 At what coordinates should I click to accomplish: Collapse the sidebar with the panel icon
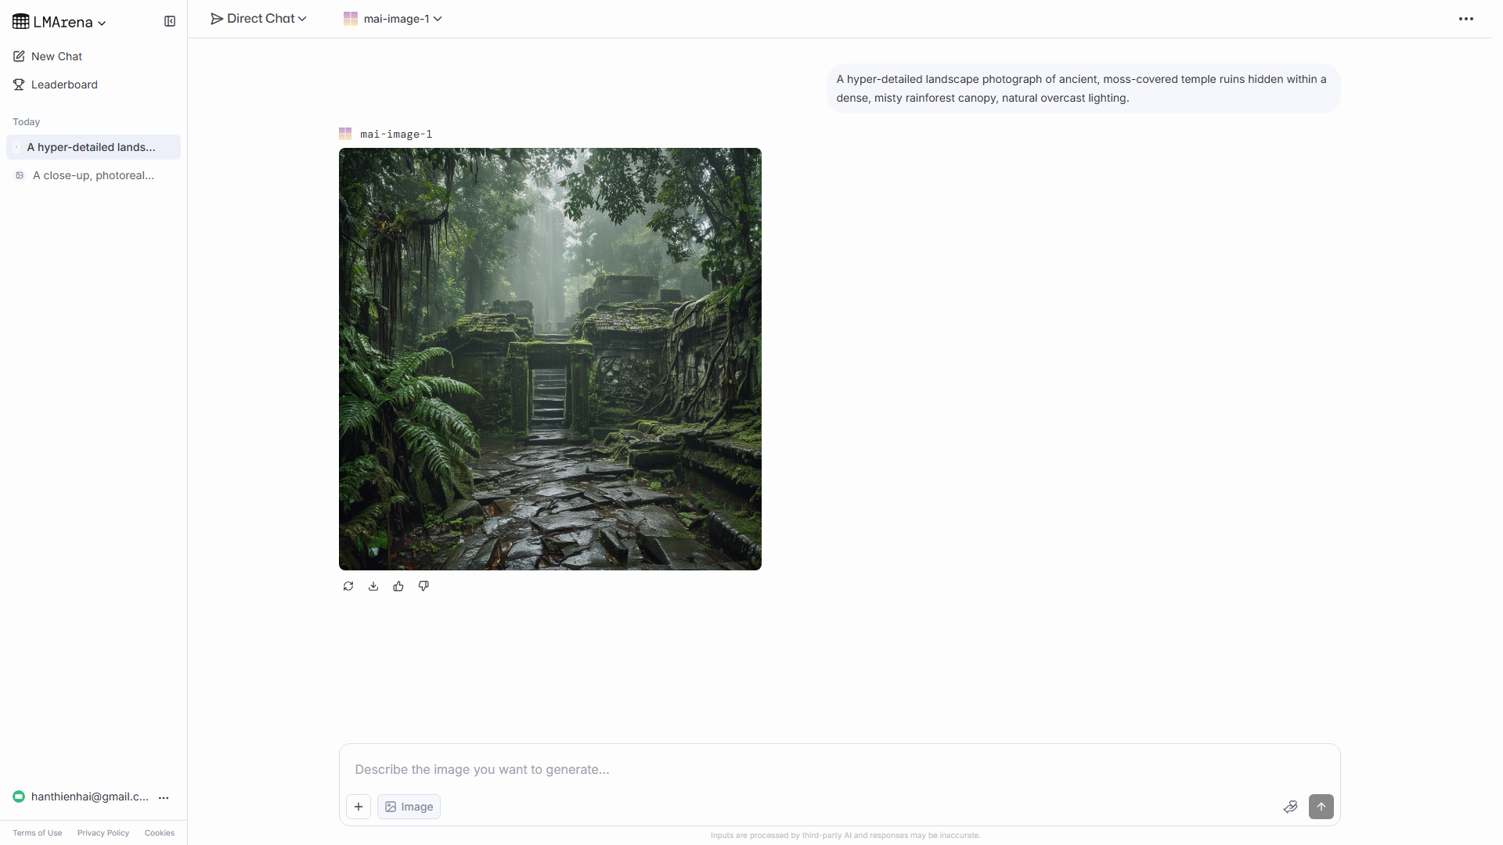coord(170,21)
